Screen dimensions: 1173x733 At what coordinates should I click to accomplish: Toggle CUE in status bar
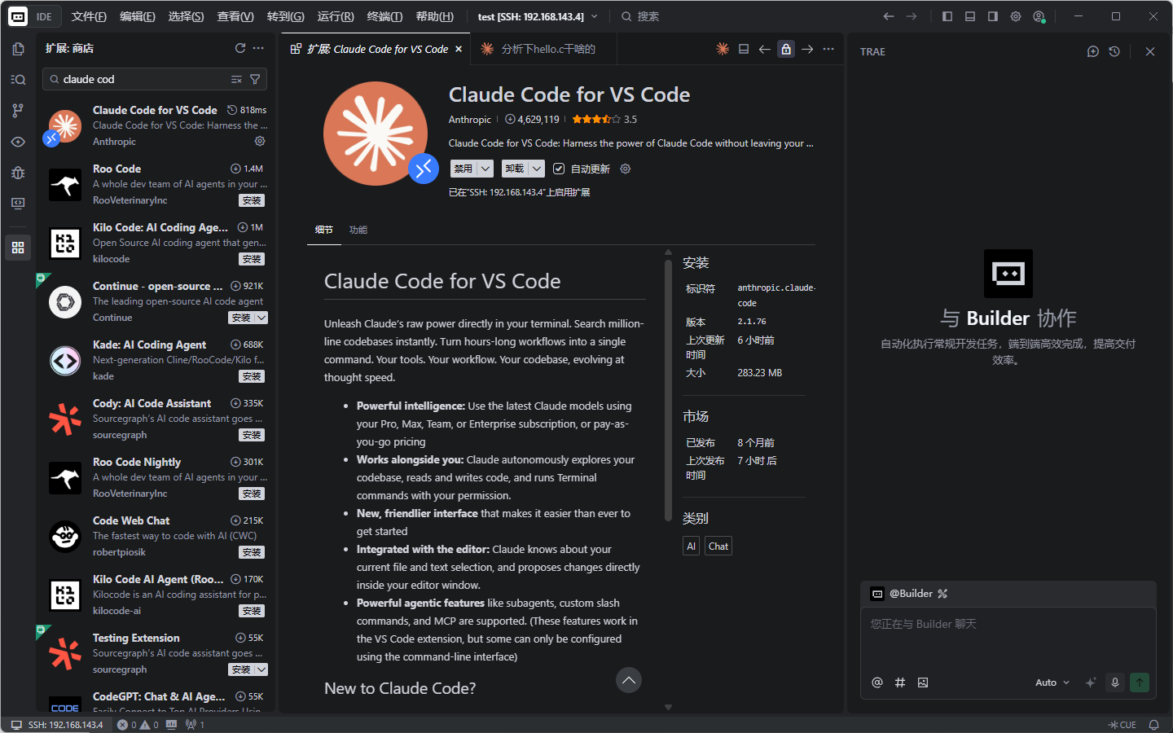tap(1122, 725)
